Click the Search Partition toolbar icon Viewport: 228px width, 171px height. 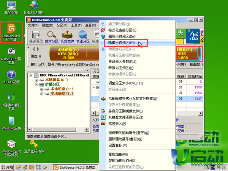tap(51, 37)
